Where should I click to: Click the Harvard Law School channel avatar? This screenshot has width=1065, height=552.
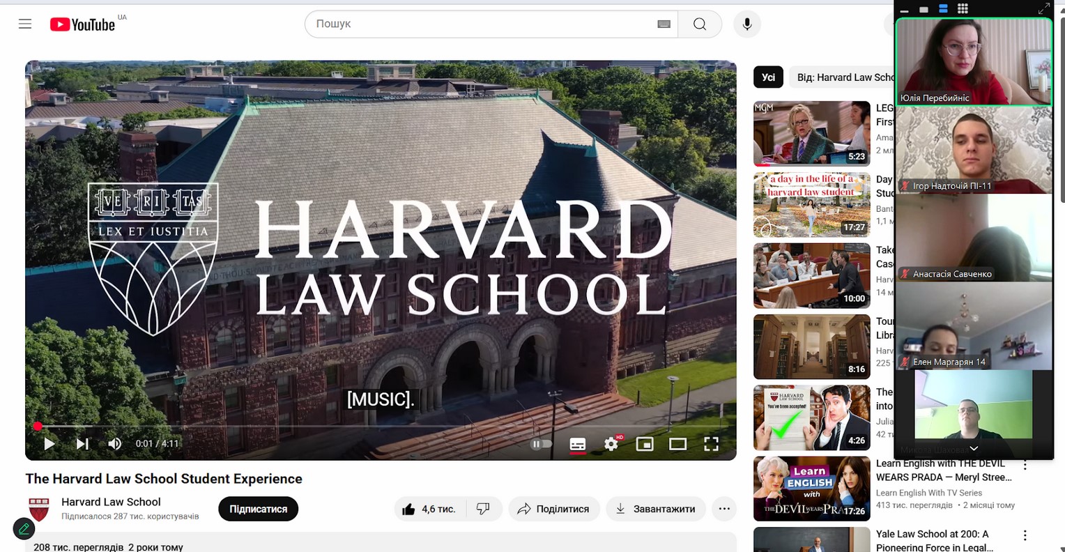click(39, 509)
